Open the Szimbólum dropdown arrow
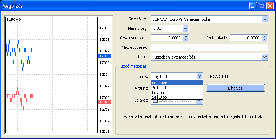 click(265, 19)
